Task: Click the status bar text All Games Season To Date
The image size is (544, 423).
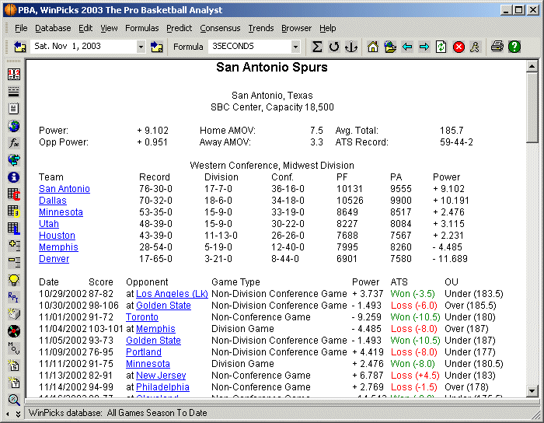Action: tap(157, 413)
